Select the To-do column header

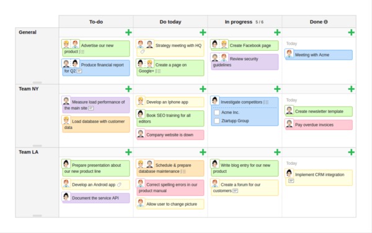click(x=96, y=22)
